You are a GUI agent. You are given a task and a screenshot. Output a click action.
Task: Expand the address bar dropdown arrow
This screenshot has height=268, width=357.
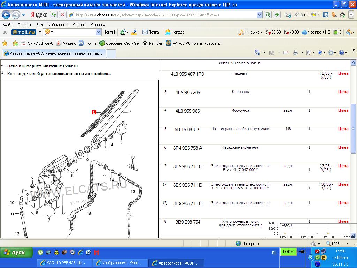click(259, 15)
